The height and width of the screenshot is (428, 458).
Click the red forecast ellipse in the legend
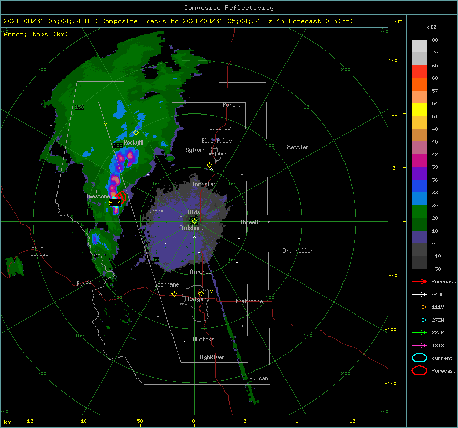click(419, 370)
